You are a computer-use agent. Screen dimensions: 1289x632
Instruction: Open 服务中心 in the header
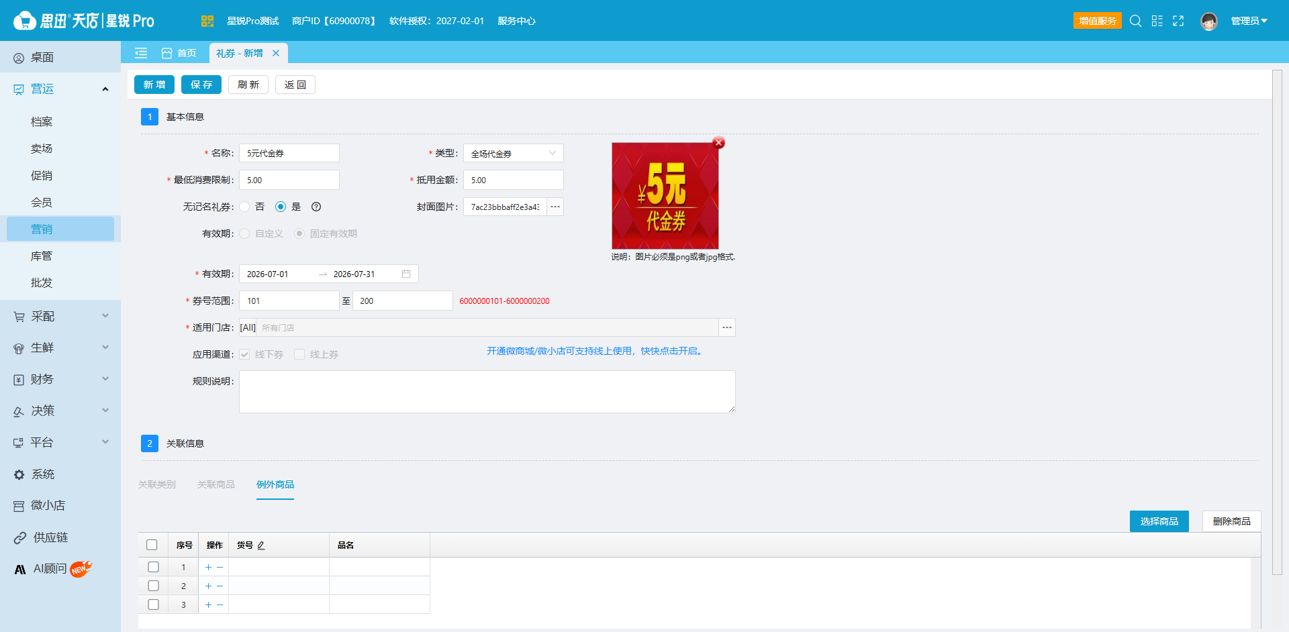516,21
